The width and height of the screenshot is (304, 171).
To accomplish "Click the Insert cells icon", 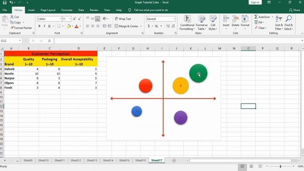I will tap(226, 19).
